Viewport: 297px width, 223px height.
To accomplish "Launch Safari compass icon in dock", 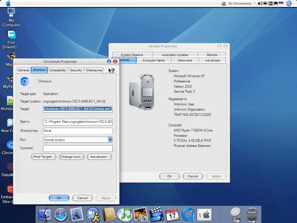I will [x=61, y=215].
